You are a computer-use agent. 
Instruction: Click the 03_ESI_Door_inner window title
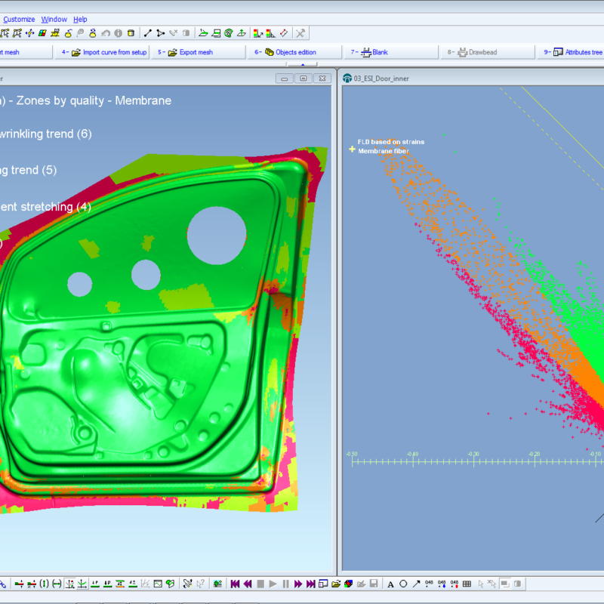(381, 79)
